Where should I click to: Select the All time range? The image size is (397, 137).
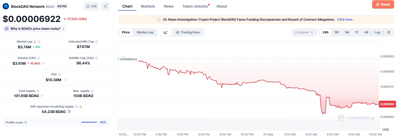[x=366, y=32]
